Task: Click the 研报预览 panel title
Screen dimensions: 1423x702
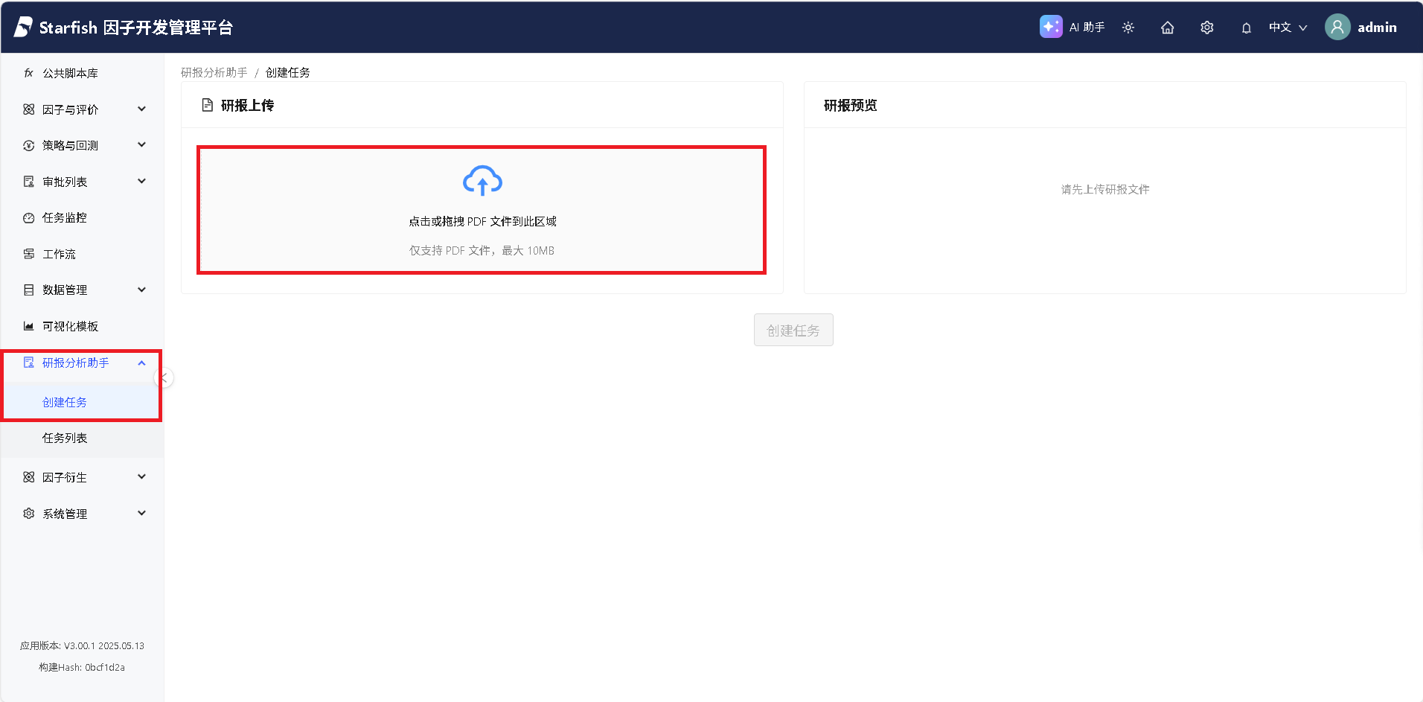Action: pyautogui.click(x=851, y=105)
